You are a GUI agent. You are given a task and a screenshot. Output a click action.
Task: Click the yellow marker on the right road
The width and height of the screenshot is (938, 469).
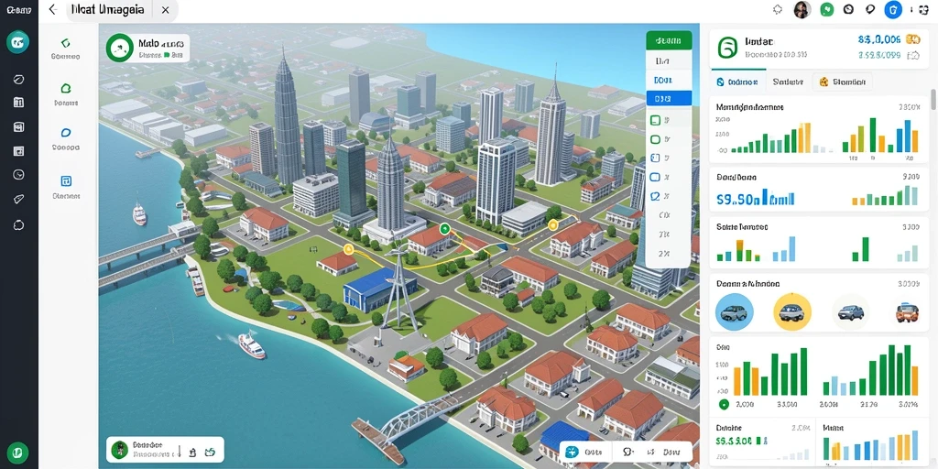552,225
